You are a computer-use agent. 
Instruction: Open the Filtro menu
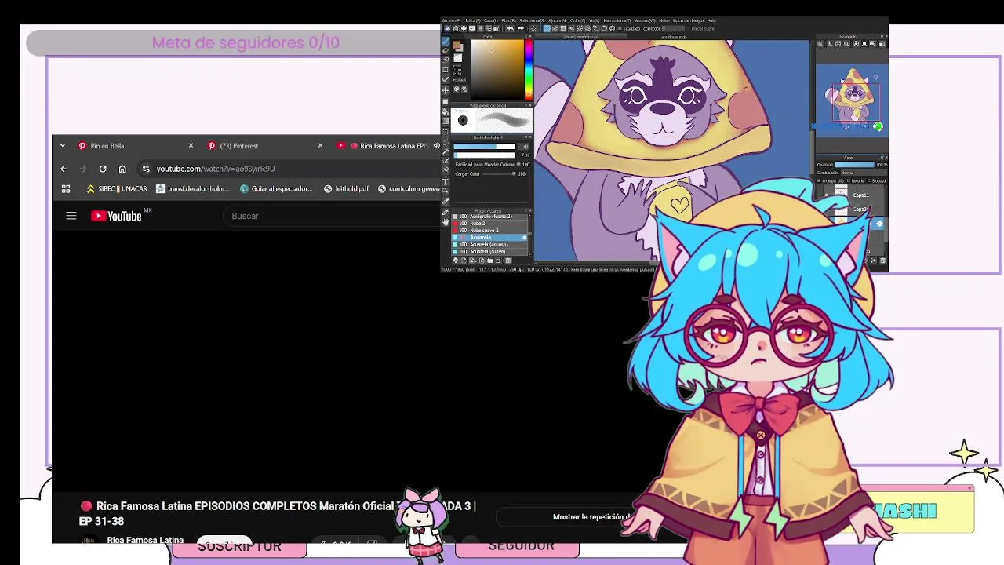(508, 20)
